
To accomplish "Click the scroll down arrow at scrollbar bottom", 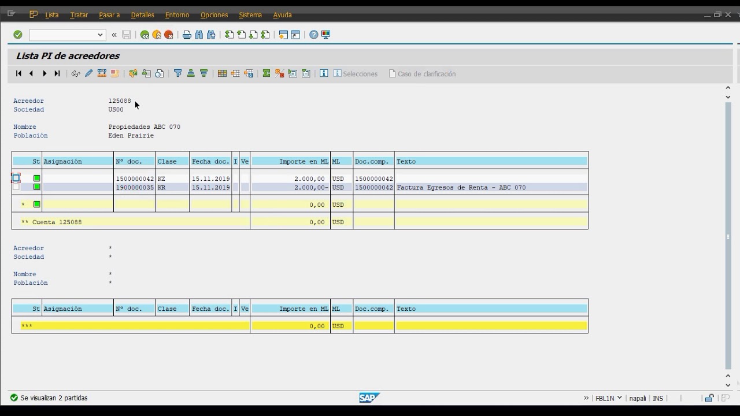I will point(728,385).
